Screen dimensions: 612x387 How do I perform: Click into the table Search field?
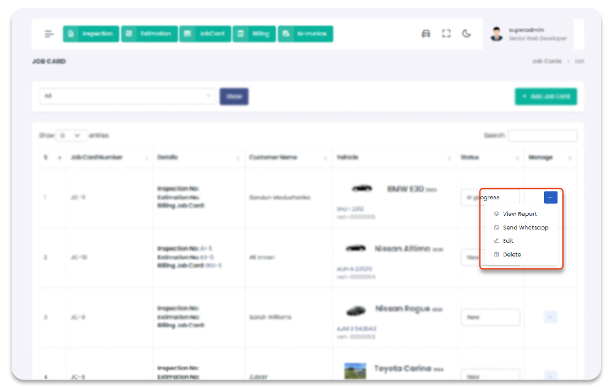542,136
